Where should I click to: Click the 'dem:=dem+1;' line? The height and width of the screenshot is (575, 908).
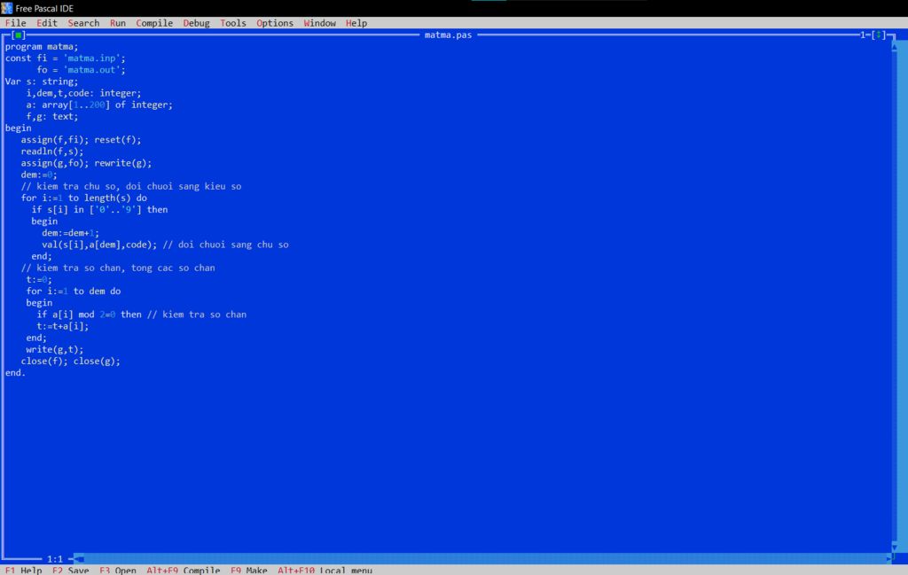[x=71, y=233]
